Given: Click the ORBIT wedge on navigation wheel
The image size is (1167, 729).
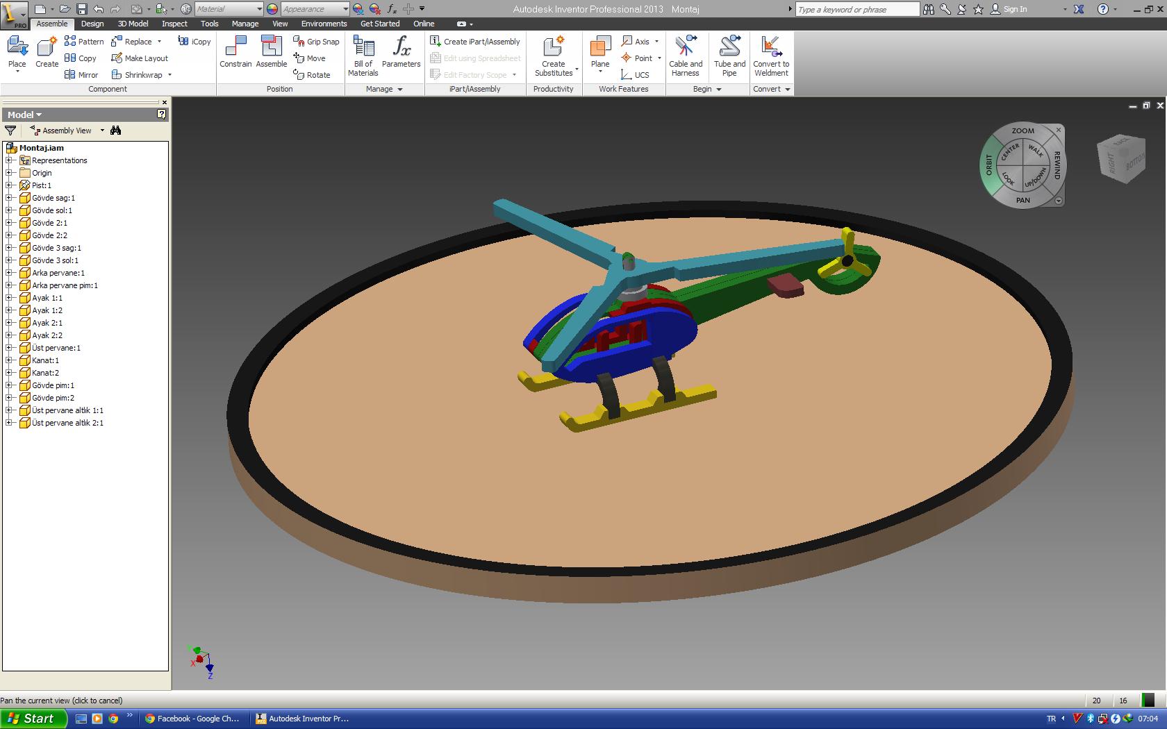Looking at the screenshot, I should pos(989,165).
